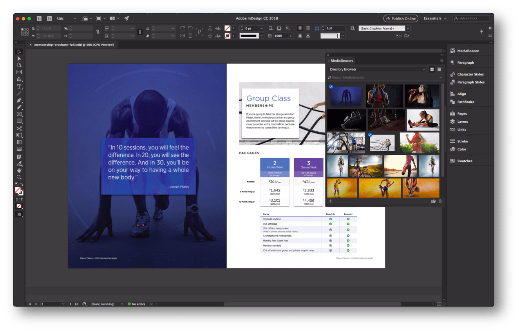519x331 pixels.
Task: Click the Publish Online button
Action: point(401,18)
